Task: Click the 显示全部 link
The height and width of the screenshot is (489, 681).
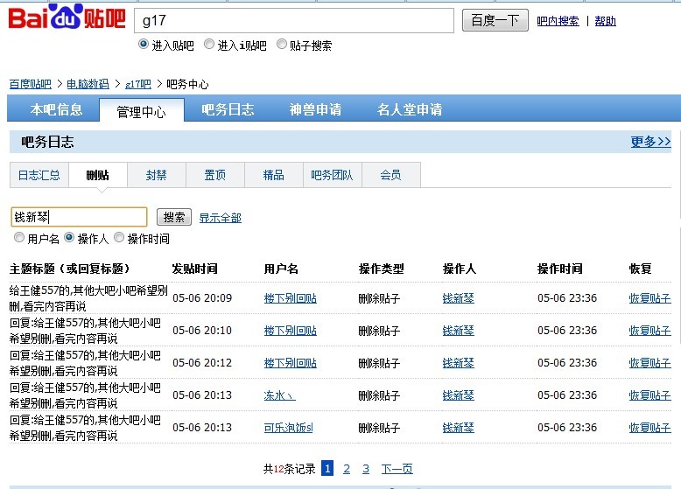Action: 221,218
